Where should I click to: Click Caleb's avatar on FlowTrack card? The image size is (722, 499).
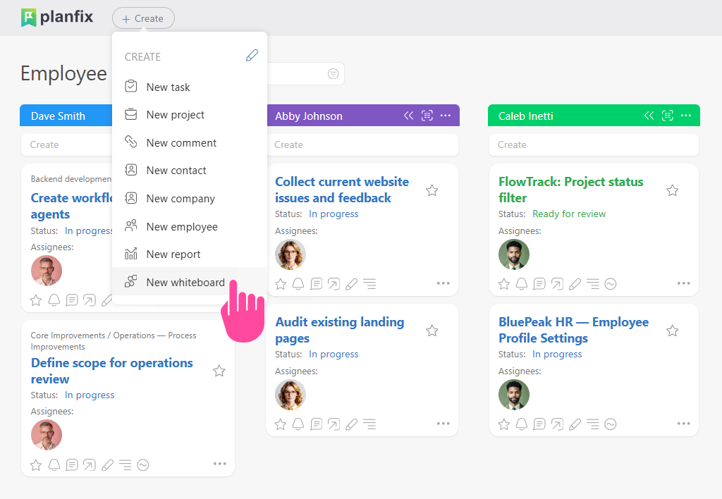point(514,254)
